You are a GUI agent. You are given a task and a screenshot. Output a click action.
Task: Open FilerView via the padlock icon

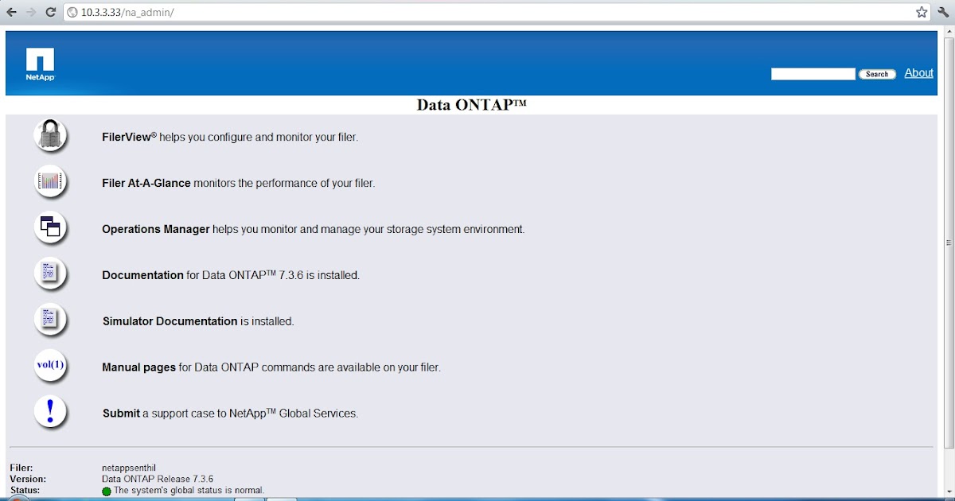(x=50, y=134)
